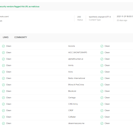Select the BlockList vendor name

pyautogui.click(x=72, y=91)
